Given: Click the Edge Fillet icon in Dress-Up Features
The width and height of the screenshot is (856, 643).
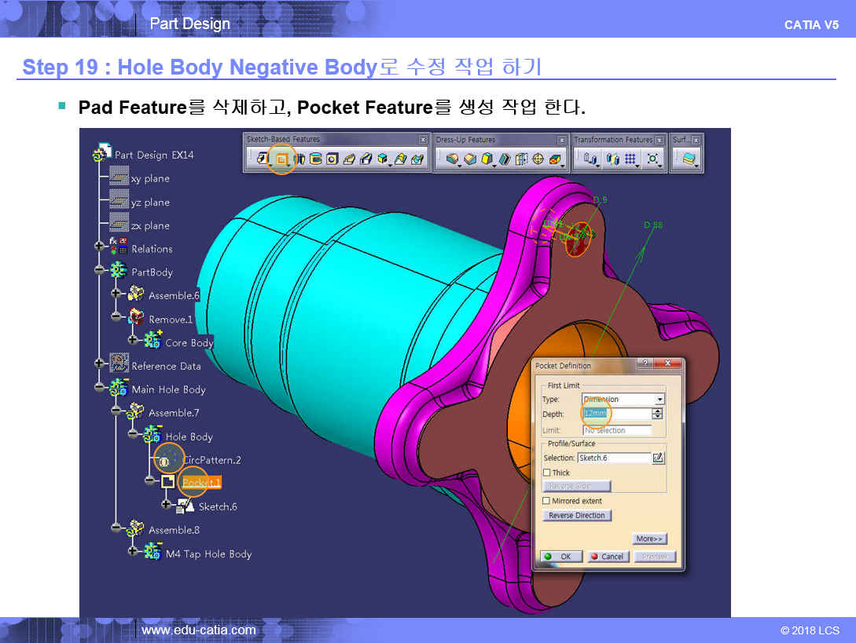Looking at the screenshot, I should pyautogui.click(x=453, y=159).
